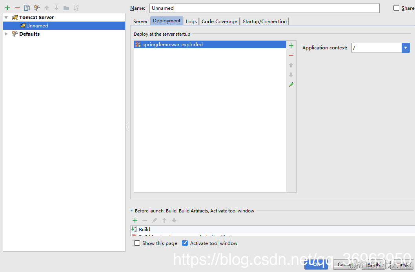Uncheck Activate tool window

pyautogui.click(x=185, y=243)
